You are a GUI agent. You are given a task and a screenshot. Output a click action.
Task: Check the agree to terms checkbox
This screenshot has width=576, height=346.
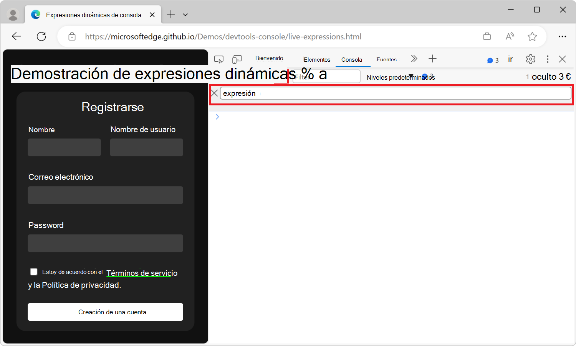[x=33, y=271]
